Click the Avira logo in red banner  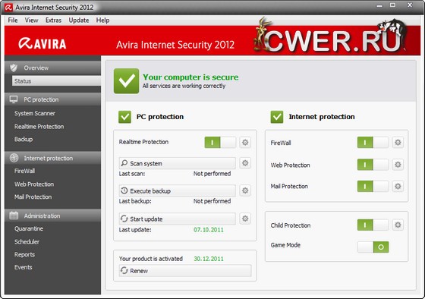tap(42, 44)
